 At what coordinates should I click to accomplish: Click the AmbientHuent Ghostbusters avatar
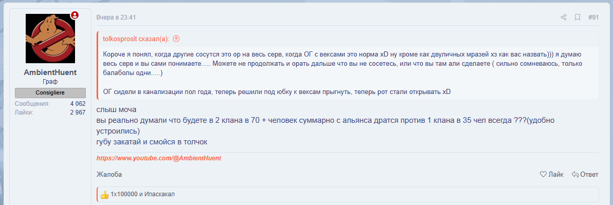click(50, 39)
